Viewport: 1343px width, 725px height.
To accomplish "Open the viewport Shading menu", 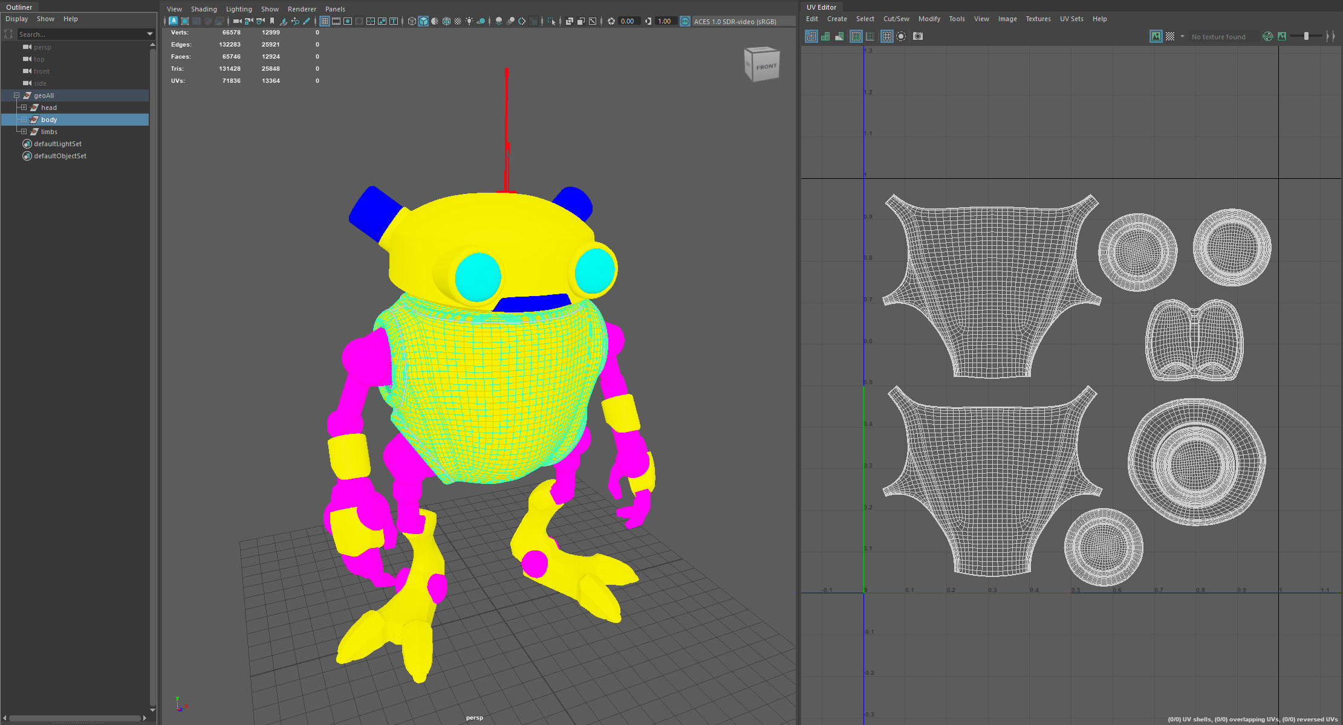I will point(204,9).
